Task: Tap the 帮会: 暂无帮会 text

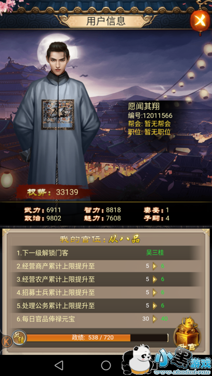Action: [149, 124]
